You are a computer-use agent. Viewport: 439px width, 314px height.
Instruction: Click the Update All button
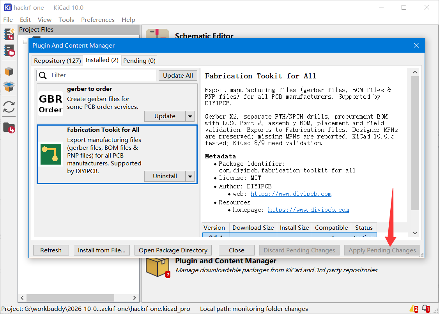(x=178, y=76)
